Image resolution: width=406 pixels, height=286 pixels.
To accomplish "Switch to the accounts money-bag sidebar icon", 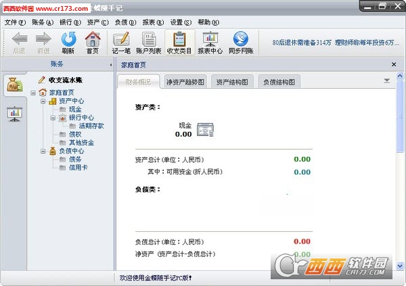I will 14,85.
